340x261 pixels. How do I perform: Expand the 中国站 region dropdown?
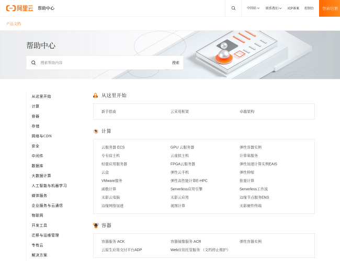253,8
